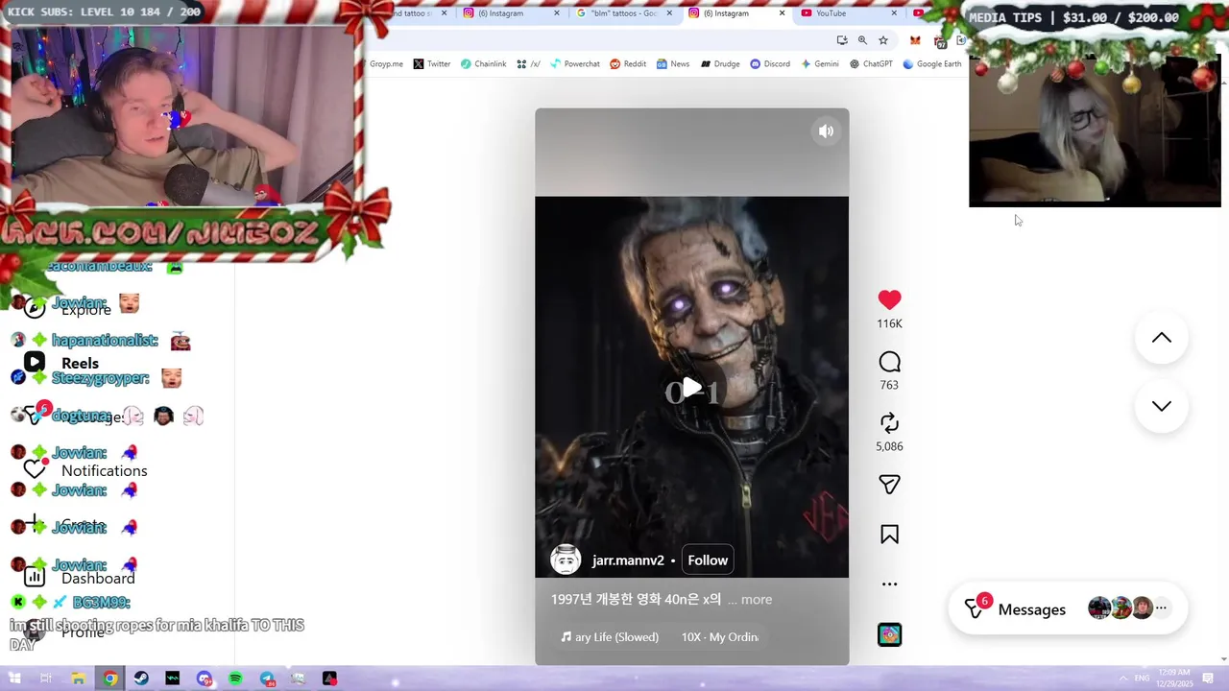Screen dimensions: 1229x691
Task: Open the three-dot overflow in Messages pill
Action: coord(1161,608)
